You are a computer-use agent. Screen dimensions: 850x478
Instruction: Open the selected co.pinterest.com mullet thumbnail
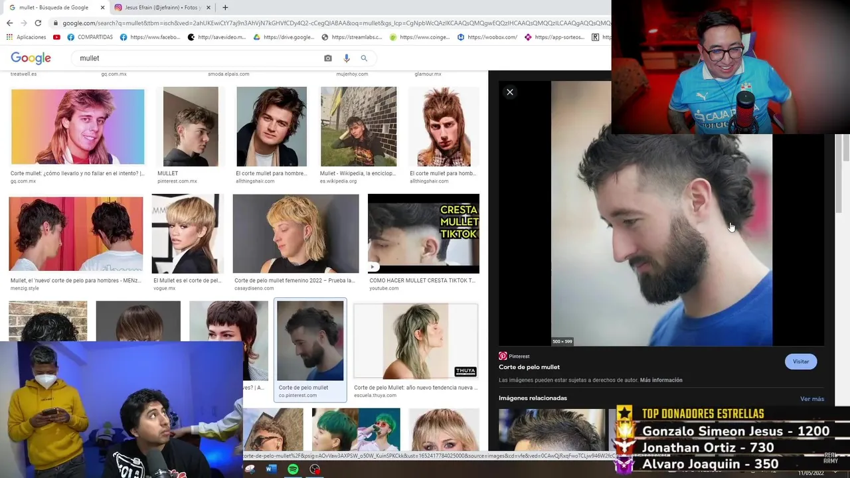point(310,341)
